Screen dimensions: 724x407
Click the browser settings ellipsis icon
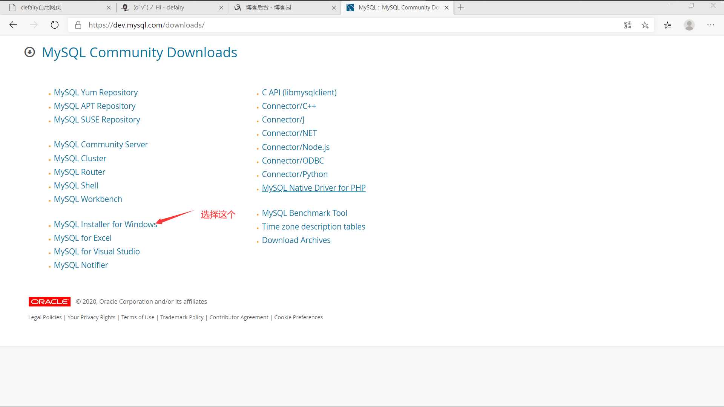pos(710,25)
